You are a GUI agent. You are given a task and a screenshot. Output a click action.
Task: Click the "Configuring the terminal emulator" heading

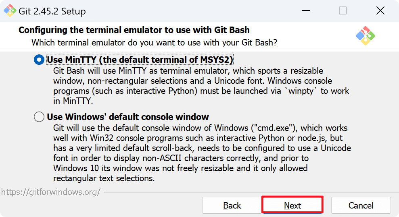pyautogui.click(x=134, y=30)
